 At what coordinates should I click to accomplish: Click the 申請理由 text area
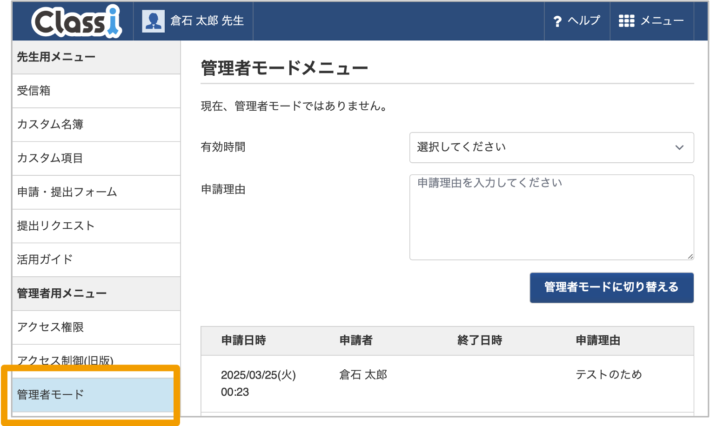pyautogui.click(x=551, y=217)
